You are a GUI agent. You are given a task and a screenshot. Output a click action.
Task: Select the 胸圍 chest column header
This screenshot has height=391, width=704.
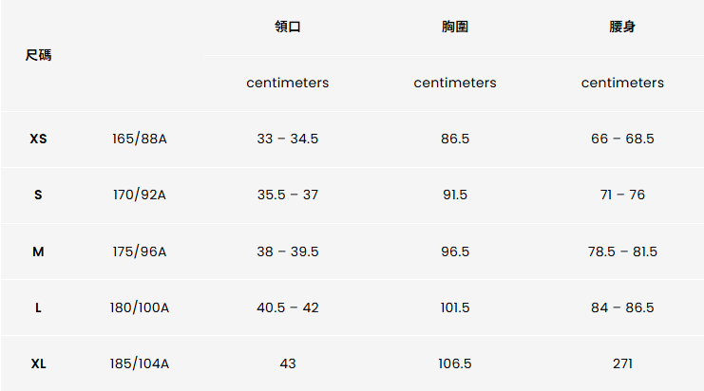coord(455,27)
